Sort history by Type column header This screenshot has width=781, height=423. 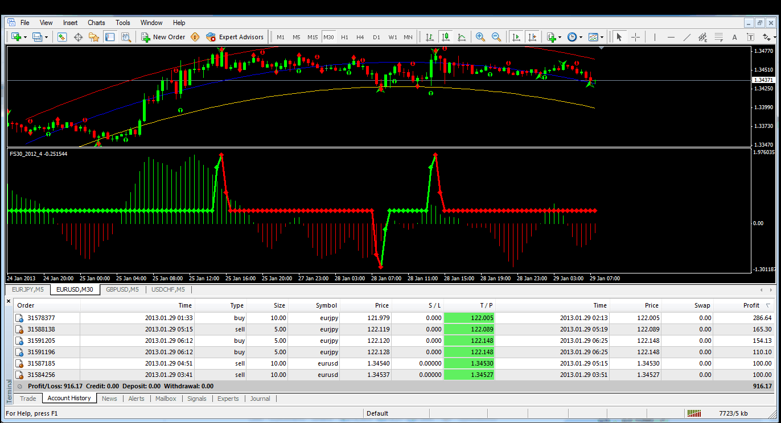coord(221,305)
